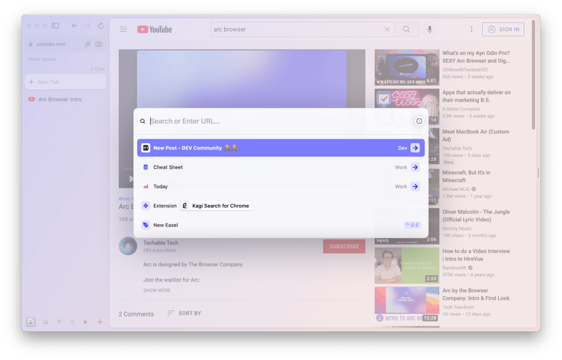
Task: Open the Ayn Odin Pro video thumbnail
Action: pyautogui.click(x=407, y=68)
